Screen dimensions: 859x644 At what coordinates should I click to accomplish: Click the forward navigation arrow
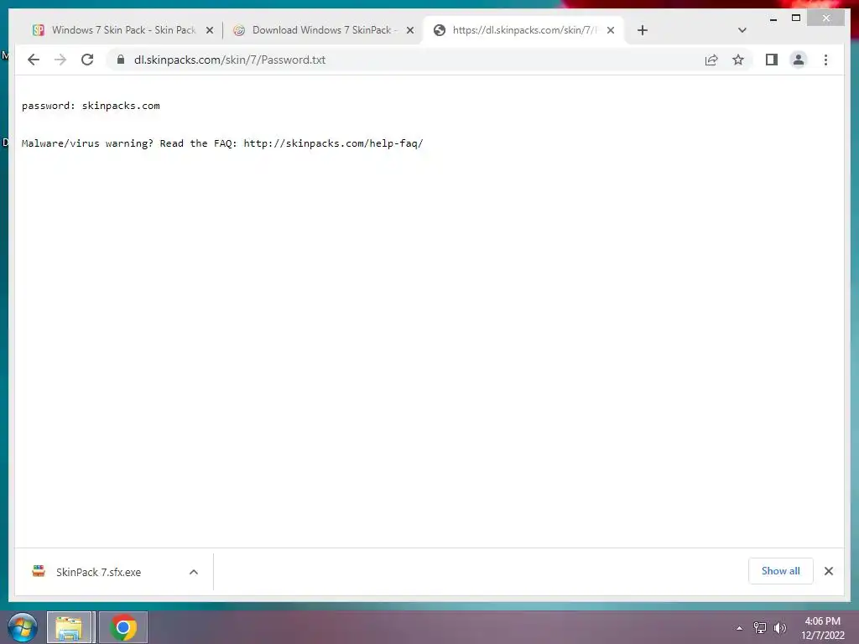pyautogui.click(x=60, y=60)
